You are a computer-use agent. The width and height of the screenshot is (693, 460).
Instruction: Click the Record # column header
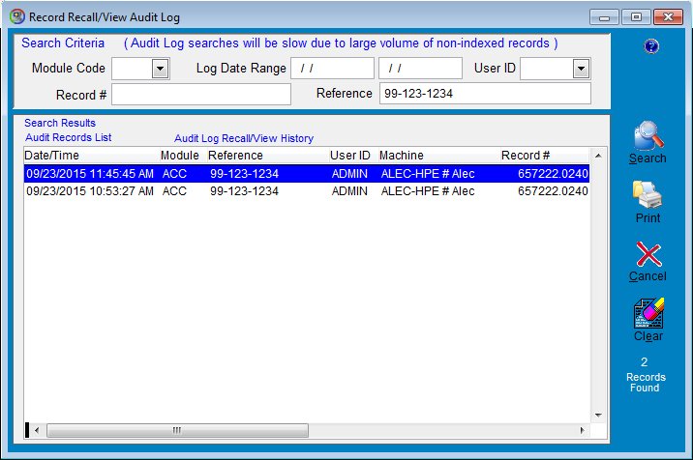(x=545, y=156)
